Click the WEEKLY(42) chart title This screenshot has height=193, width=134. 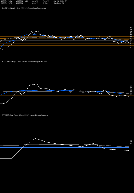[x=24, y=62]
